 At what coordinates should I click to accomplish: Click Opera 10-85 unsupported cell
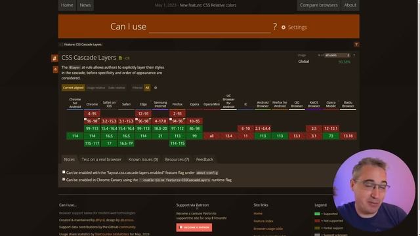[194, 121]
